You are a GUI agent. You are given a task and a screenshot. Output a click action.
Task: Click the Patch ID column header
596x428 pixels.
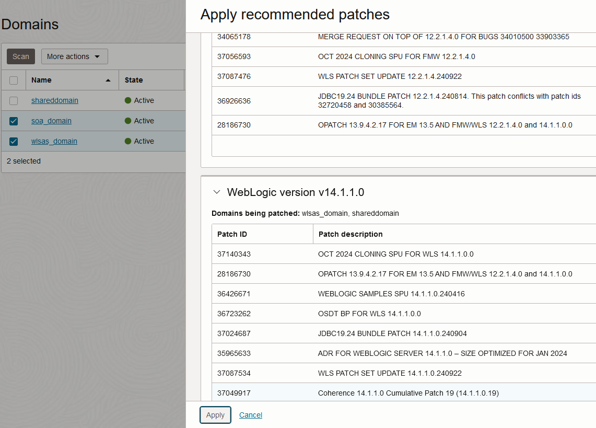coord(232,234)
